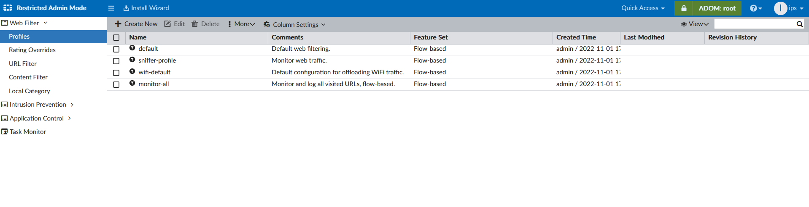Check the monitor-all checkbox
809x207 pixels.
[116, 84]
